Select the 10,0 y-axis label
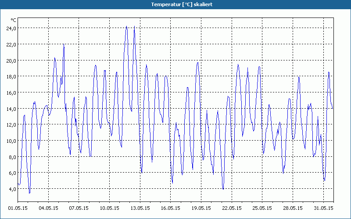This screenshot has height=219, width=351. click(x=12, y=141)
